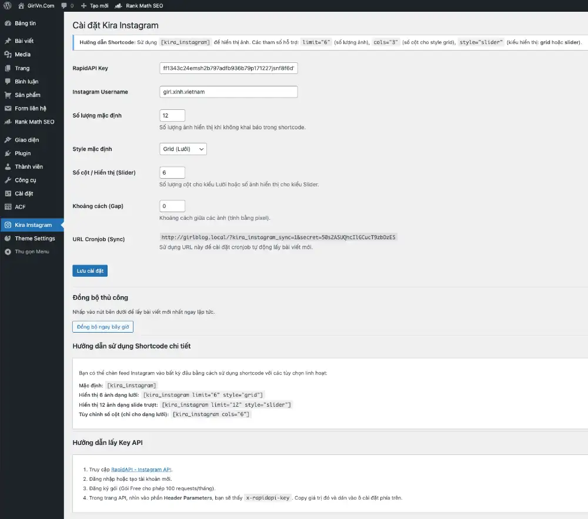Click the Sản phẩm cart icon
The width and height of the screenshot is (588, 519).
8,95
